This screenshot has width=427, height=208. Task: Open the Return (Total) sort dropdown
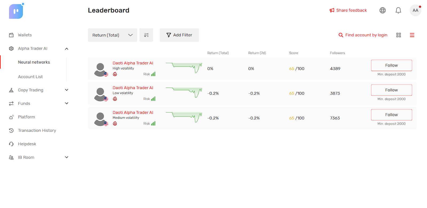click(x=112, y=35)
